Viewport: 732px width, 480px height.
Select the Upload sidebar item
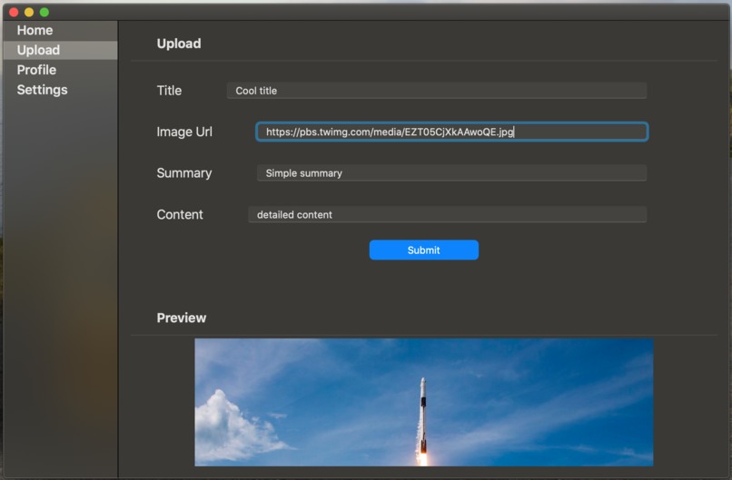(60, 50)
